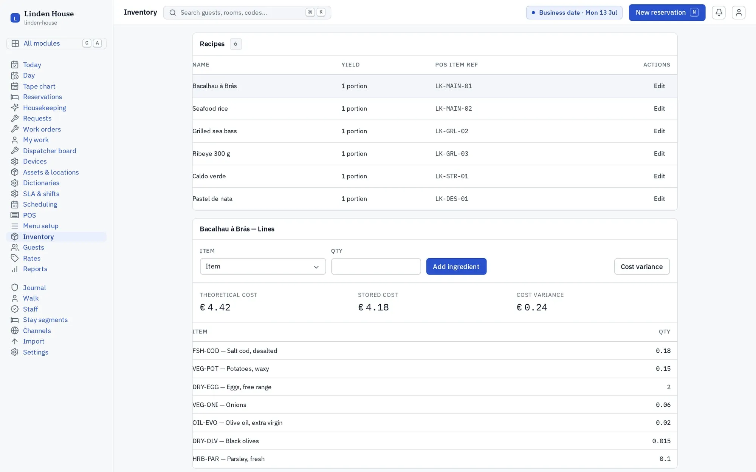Click the Assets & locations box icon
Screen dimensions: 756x472
15,172
